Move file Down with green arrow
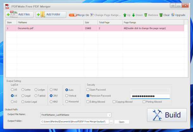This screenshot has height=132, width=193. pos(137,15)
